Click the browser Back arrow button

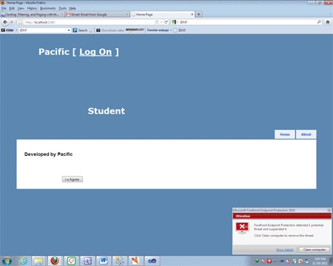[x=5, y=22]
